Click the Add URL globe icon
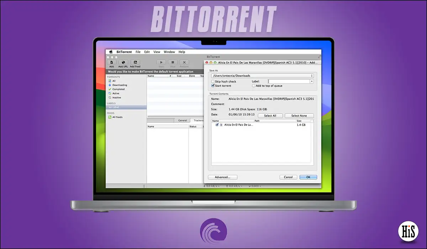The image size is (427, 249). pyautogui.click(x=123, y=62)
